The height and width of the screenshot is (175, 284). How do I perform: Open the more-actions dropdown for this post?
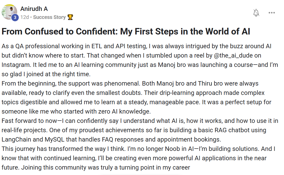[272, 12]
